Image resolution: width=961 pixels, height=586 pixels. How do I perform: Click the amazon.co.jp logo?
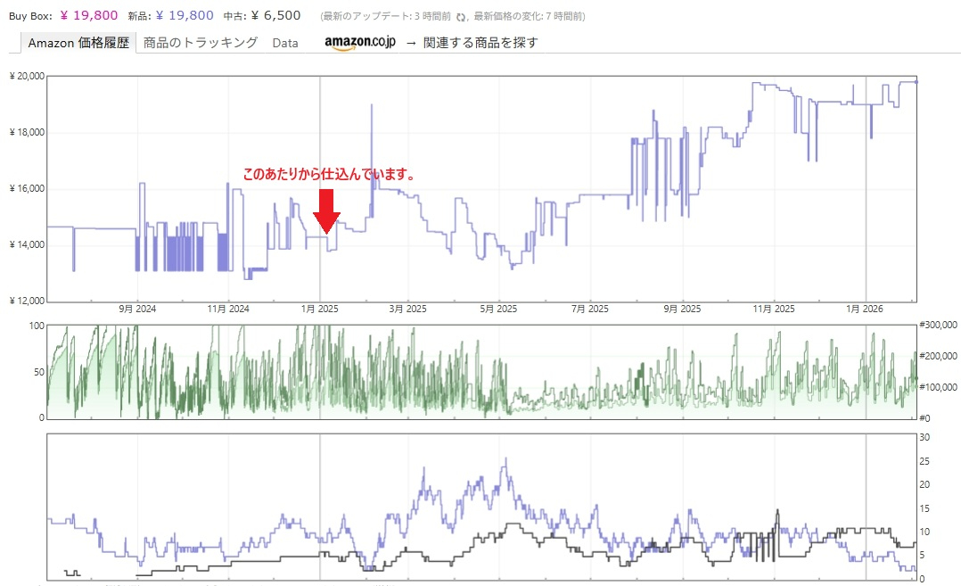pyautogui.click(x=359, y=43)
